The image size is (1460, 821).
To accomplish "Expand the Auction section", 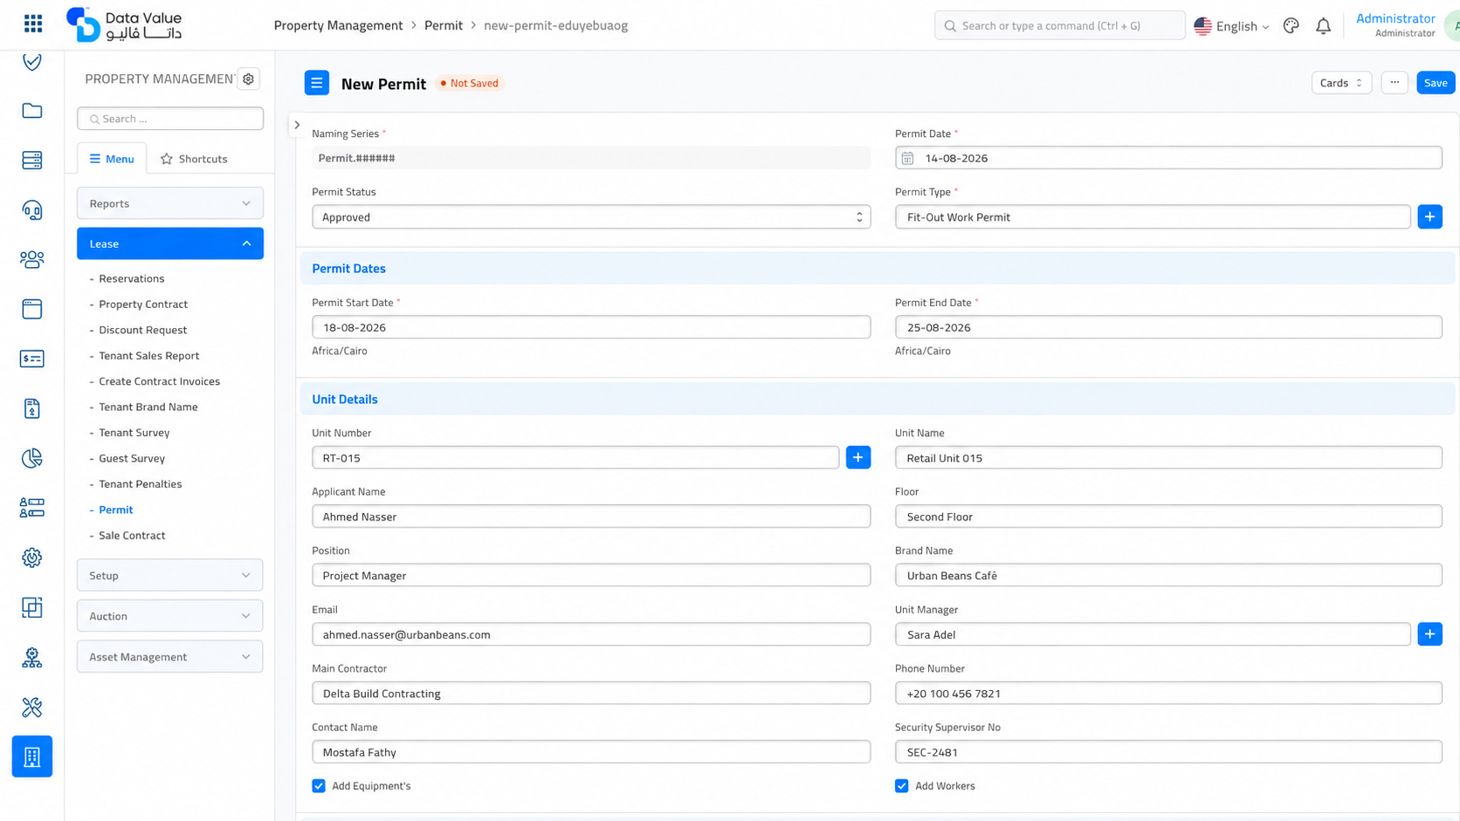I will [x=170, y=616].
